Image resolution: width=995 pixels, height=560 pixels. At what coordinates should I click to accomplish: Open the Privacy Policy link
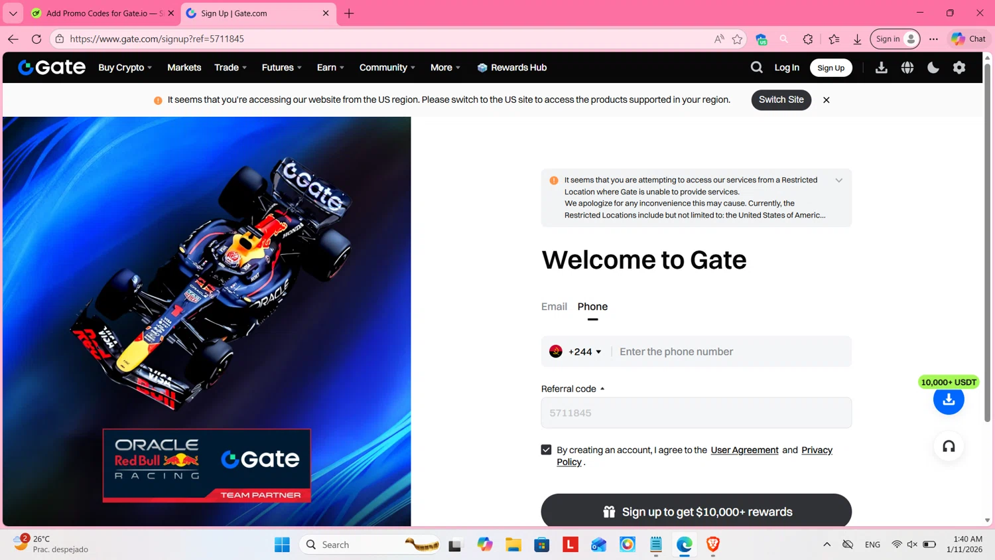[817, 450]
